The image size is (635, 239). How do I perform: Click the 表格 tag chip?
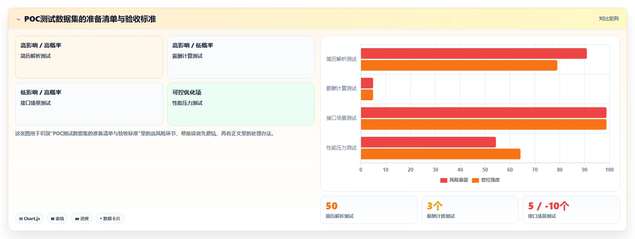click(x=57, y=219)
